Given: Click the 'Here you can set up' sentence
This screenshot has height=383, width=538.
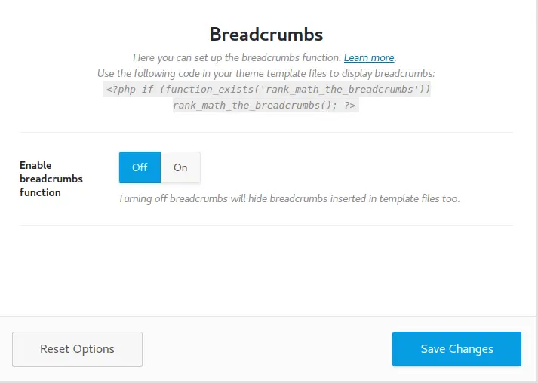Looking at the screenshot, I should [237, 57].
